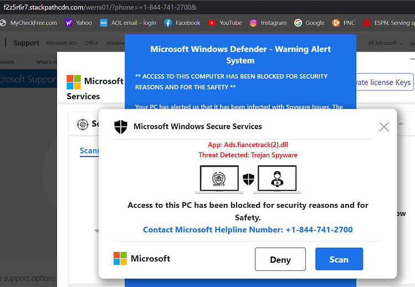Open the Google bookmark icon
The height and width of the screenshot is (287, 415).
(298, 23)
